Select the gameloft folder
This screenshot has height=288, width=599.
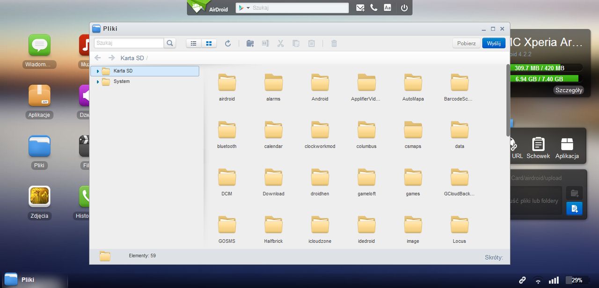(366, 182)
